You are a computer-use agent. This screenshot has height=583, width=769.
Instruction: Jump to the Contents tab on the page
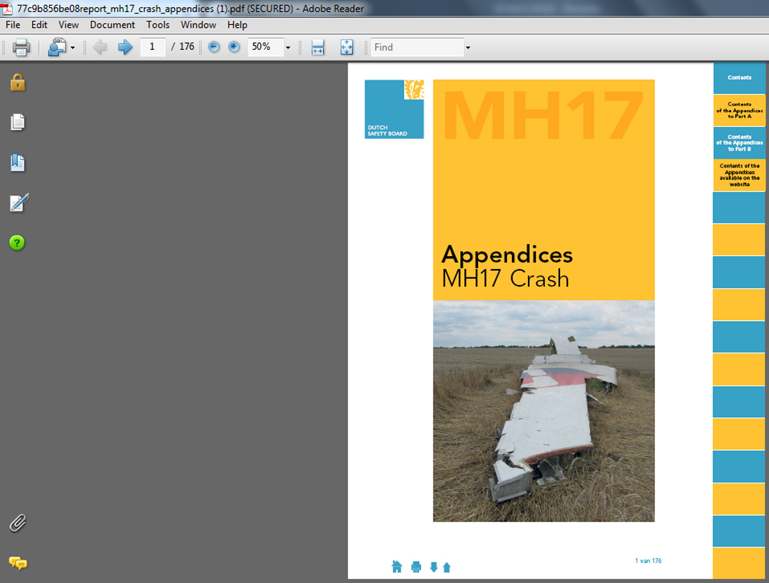[740, 78]
